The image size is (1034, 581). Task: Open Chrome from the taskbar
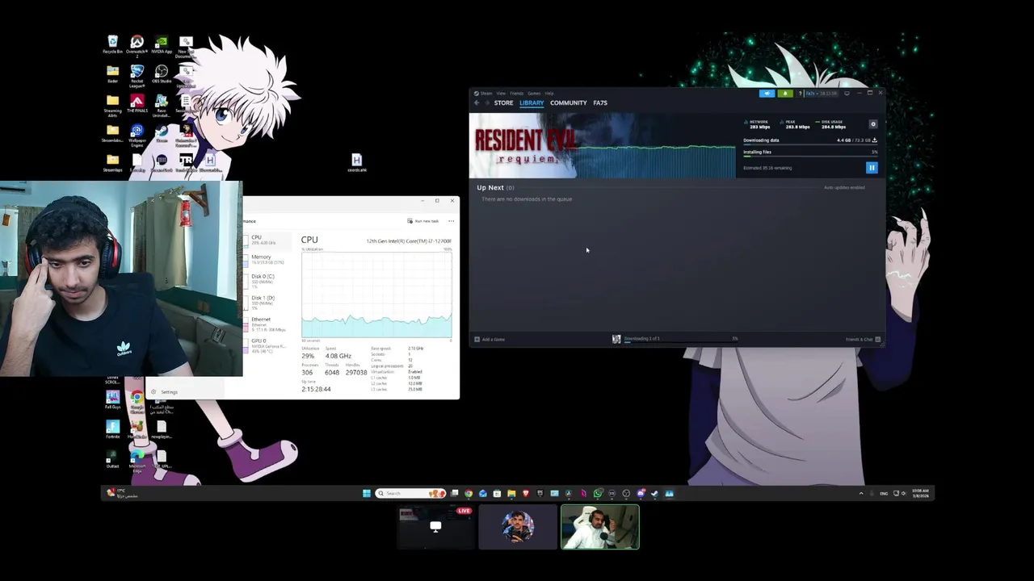(x=469, y=493)
